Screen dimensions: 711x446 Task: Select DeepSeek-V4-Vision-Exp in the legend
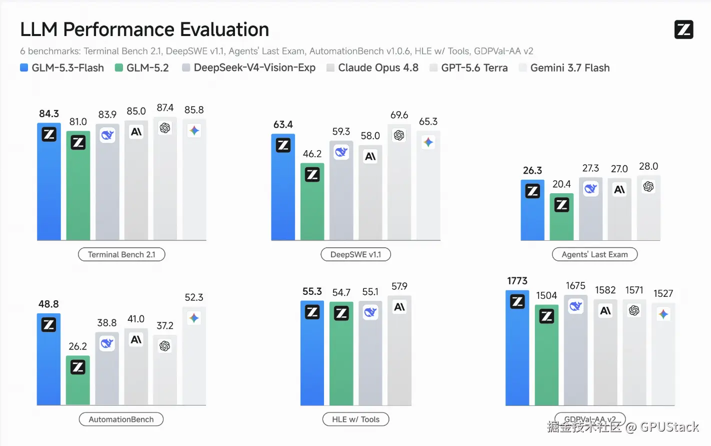point(249,68)
